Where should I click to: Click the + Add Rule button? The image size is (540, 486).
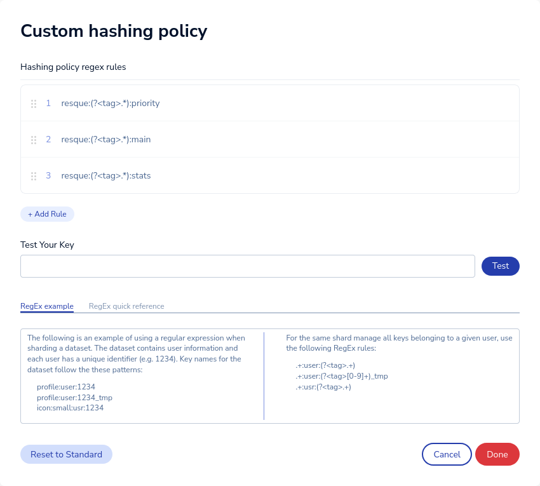[x=47, y=214]
